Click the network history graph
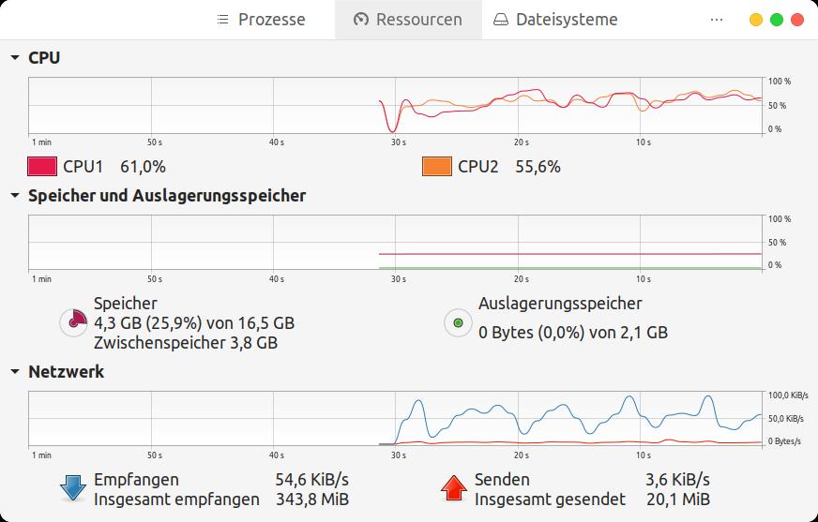The image size is (818, 522). pos(394,418)
